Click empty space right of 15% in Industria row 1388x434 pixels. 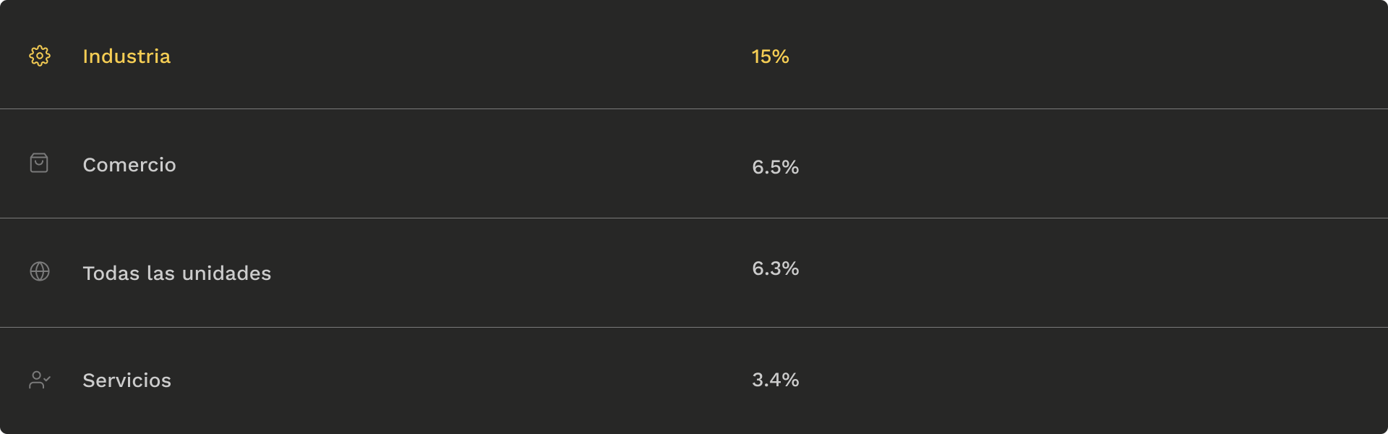coord(1084,56)
